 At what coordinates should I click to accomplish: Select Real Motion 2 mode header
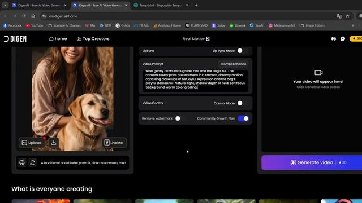[x=196, y=39]
